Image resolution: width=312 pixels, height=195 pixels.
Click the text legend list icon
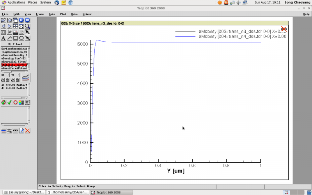point(27,103)
